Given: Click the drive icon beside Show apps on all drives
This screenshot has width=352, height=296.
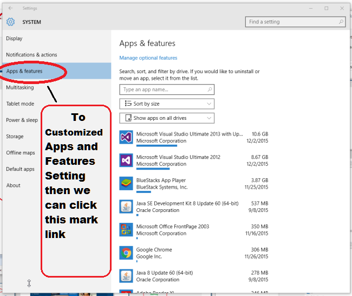Looking at the screenshot, I should click(x=128, y=118).
